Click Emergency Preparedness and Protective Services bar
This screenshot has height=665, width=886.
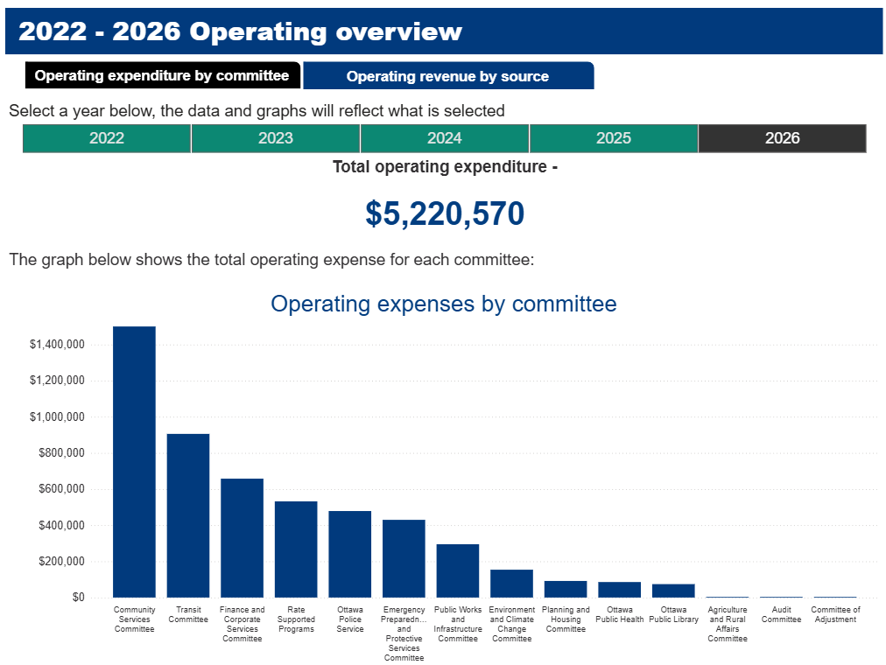(x=404, y=558)
